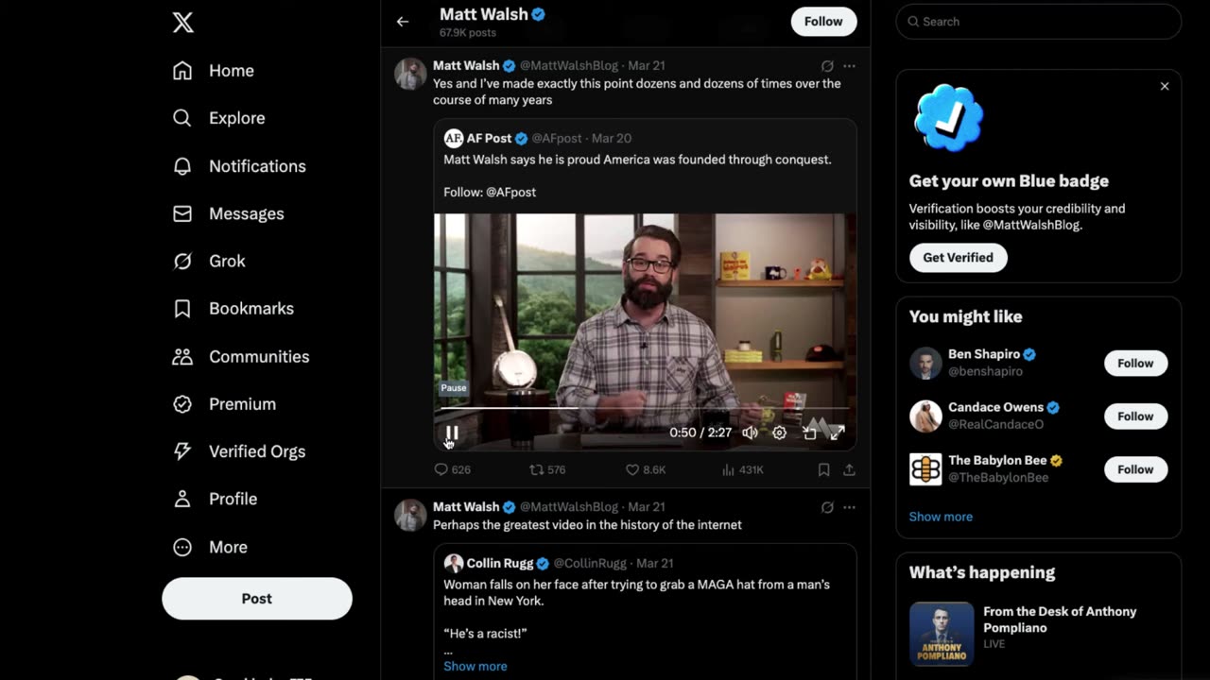View analytics of first post, 431K
This screenshot has width=1210, height=680.
tap(743, 469)
